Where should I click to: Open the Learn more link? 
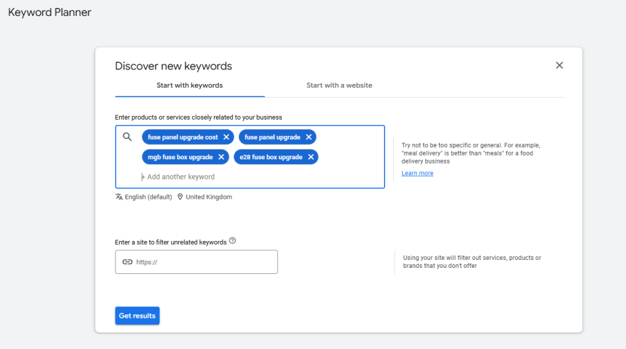coord(417,173)
